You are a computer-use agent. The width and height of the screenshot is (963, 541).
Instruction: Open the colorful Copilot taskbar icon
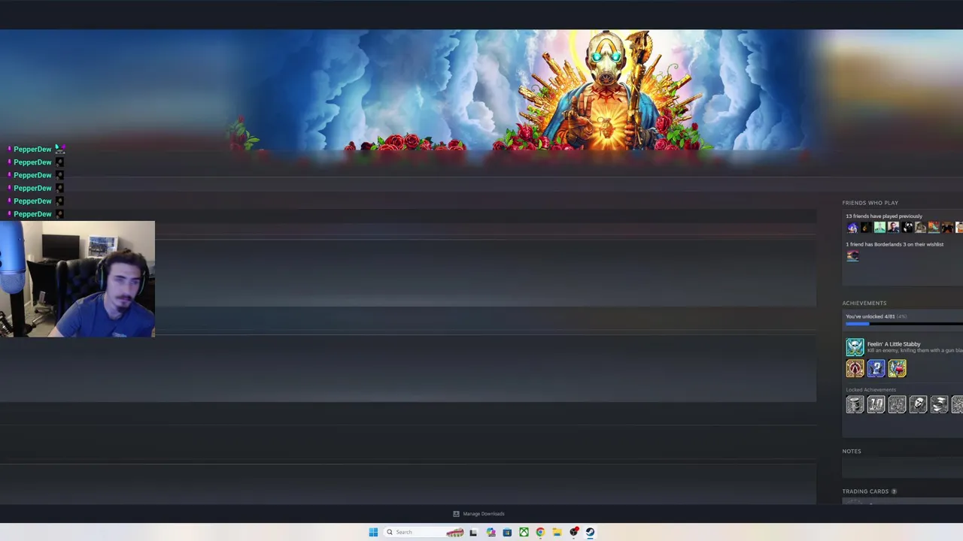[x=491, y=532]
